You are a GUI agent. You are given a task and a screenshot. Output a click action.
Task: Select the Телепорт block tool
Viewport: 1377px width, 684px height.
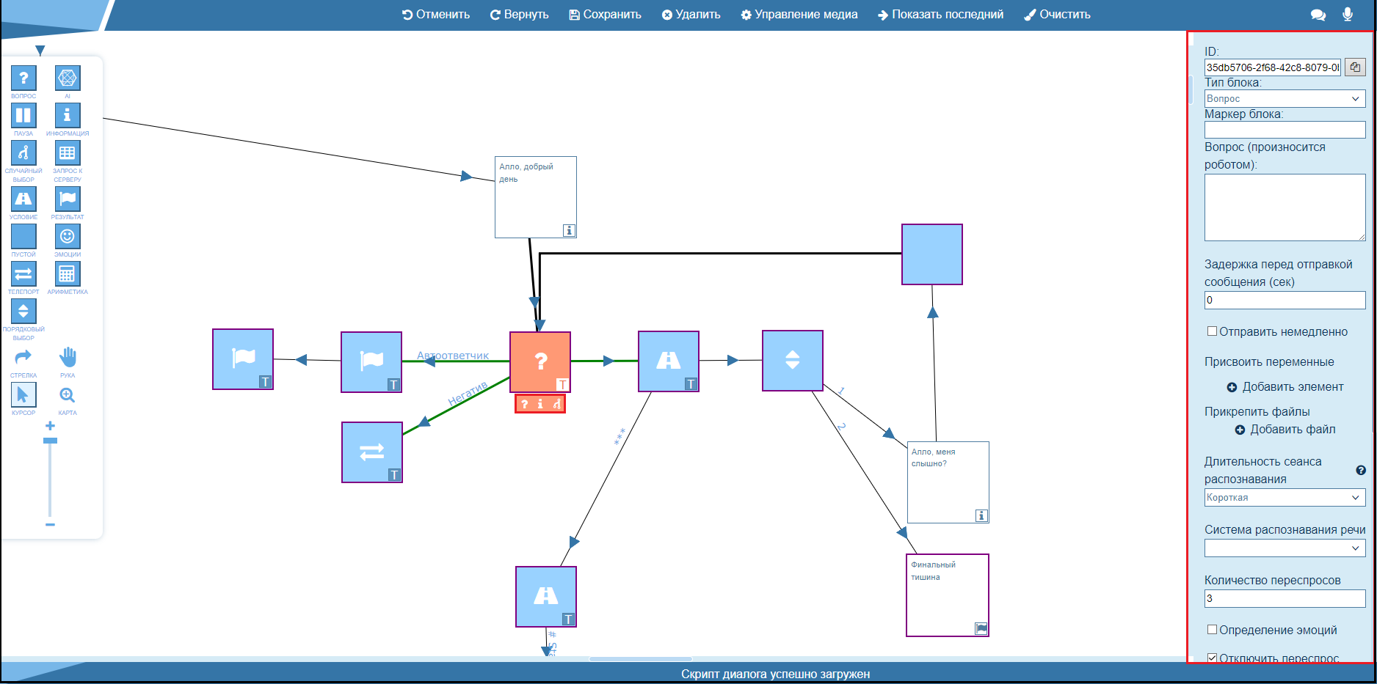click(x=23, y=273)
